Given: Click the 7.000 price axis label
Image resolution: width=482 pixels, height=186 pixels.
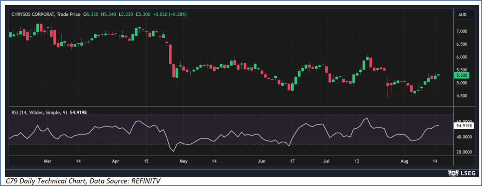Looking at the screenshot, I should [x=462, y=31].
